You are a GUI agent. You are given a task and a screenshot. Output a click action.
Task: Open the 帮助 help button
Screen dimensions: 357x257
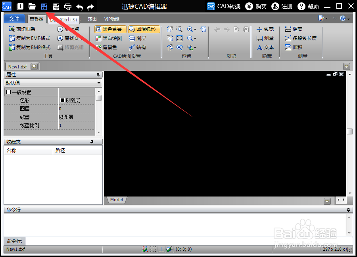pyautogui.click(x=308, y=6)
